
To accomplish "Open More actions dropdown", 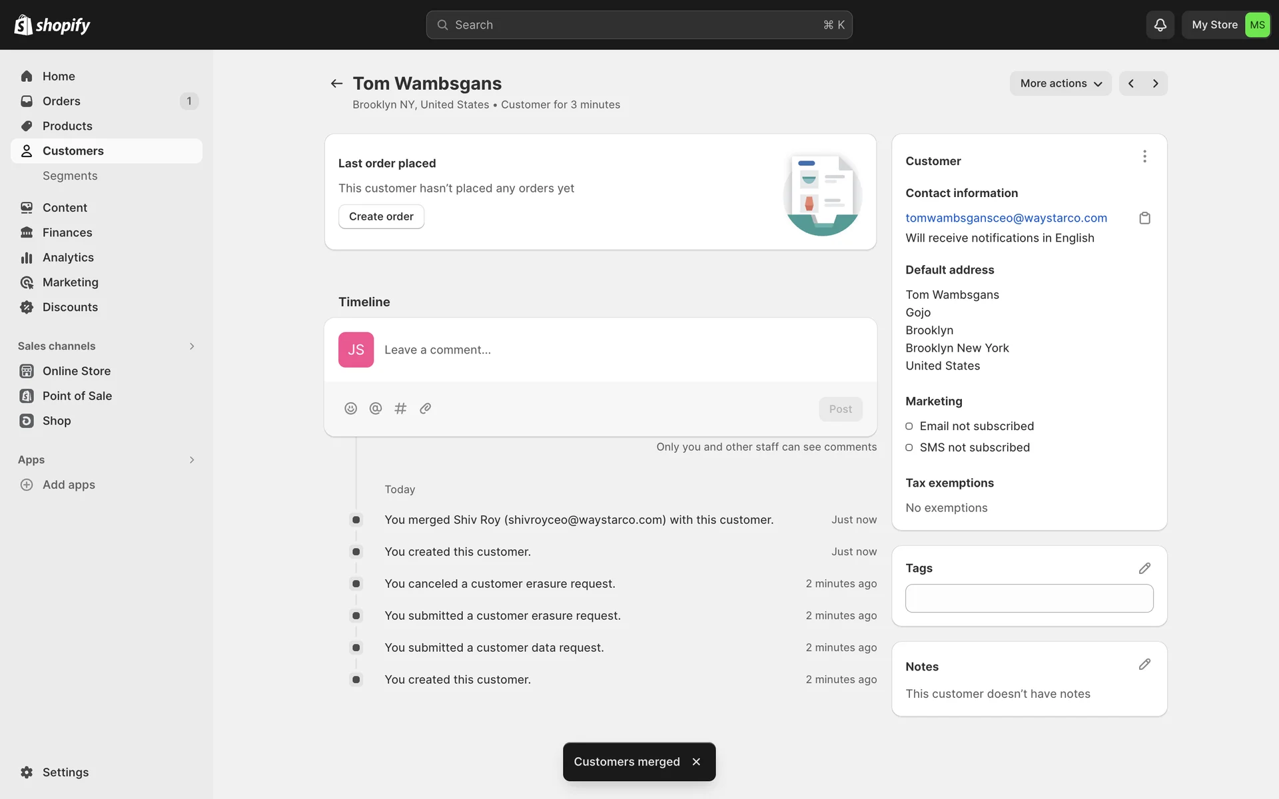I will 1061,83.
